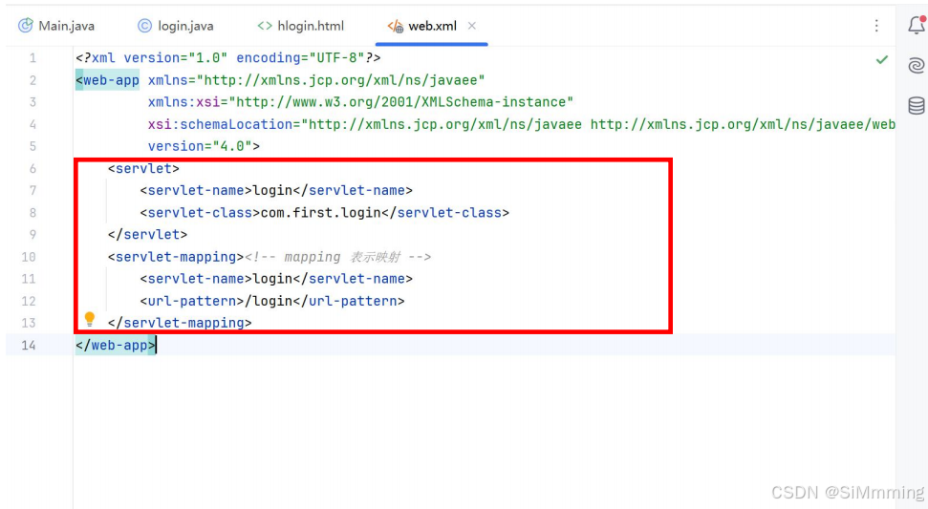This screenshot has height=509, width=928.
Task: Click the opening <servlet> tag
Action: click(x=143, y=168)
